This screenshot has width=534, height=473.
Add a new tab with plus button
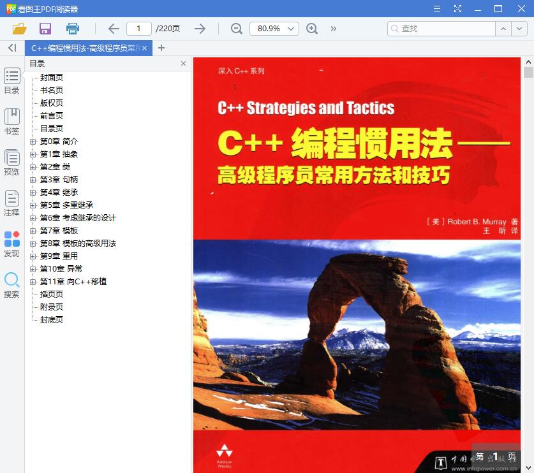(x=161, y=48)
